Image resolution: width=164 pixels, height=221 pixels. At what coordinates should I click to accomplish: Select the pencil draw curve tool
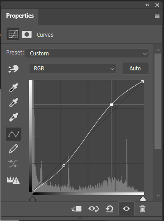[14, 149]
